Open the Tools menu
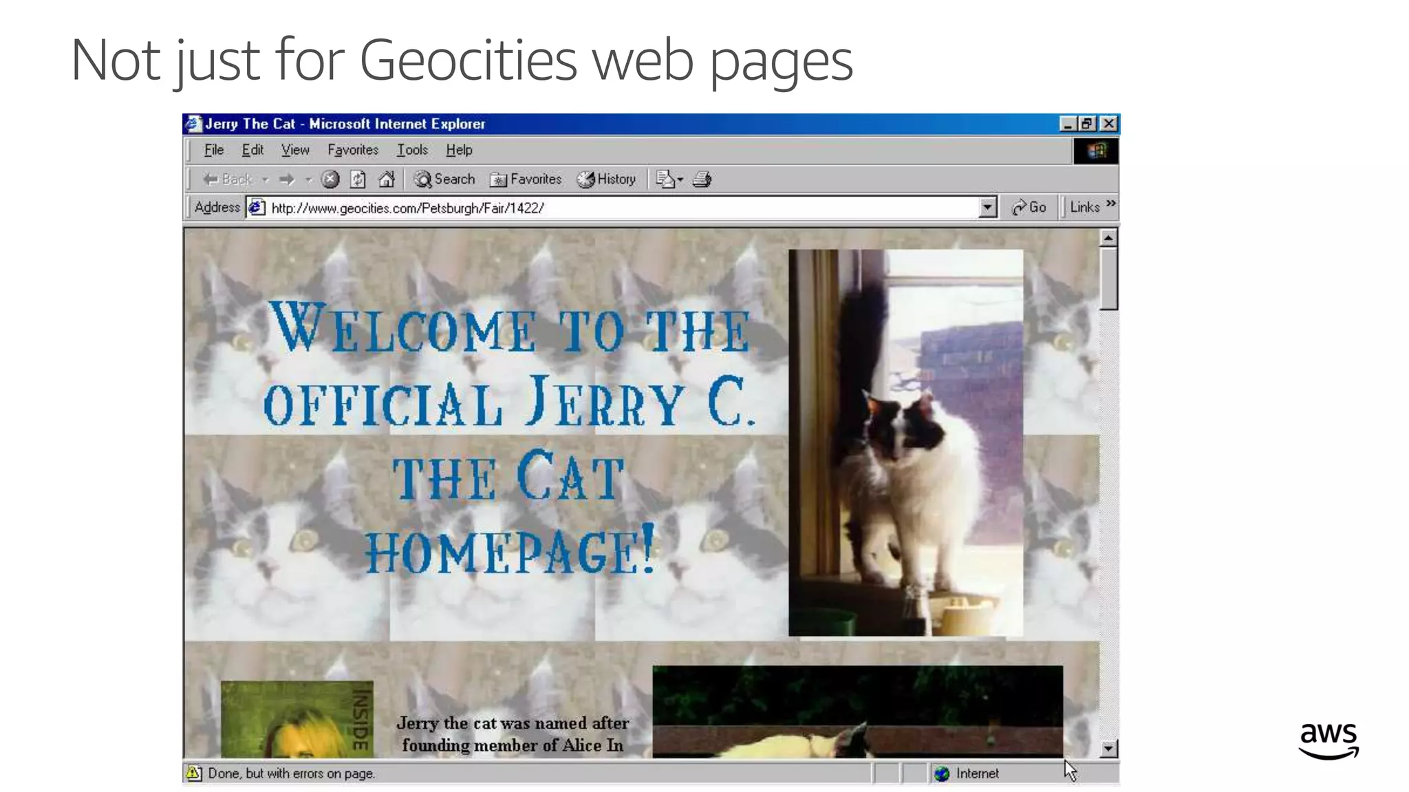The height and width of the screenshot is (792, 1409). coord(412,150)
